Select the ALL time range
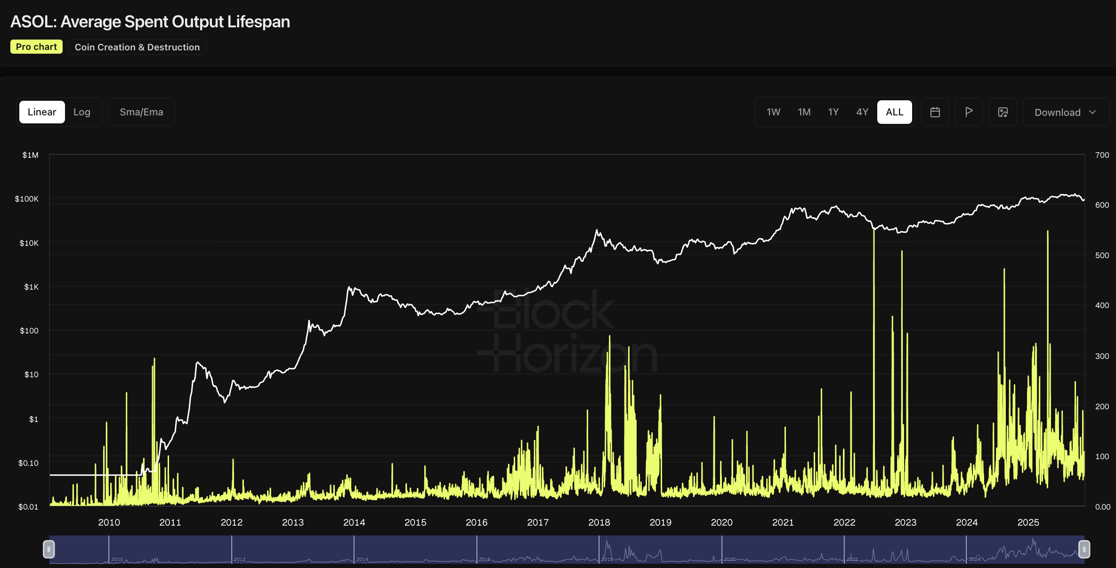1116x568 pixels. coord(895,112)
